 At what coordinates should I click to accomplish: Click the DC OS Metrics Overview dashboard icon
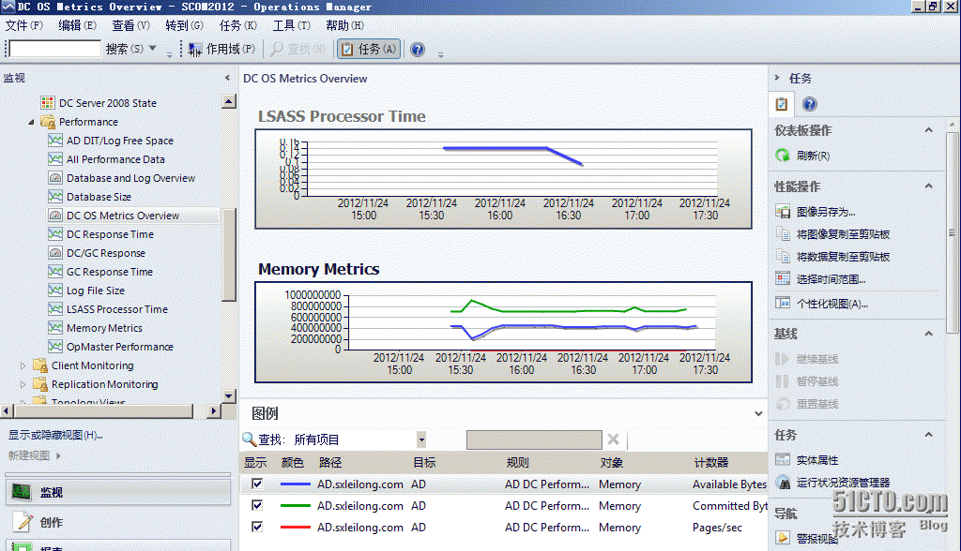55,216
